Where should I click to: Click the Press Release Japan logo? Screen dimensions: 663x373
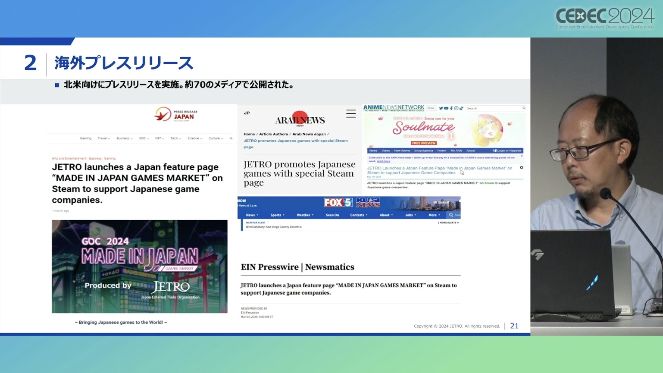tap(176, 115)
